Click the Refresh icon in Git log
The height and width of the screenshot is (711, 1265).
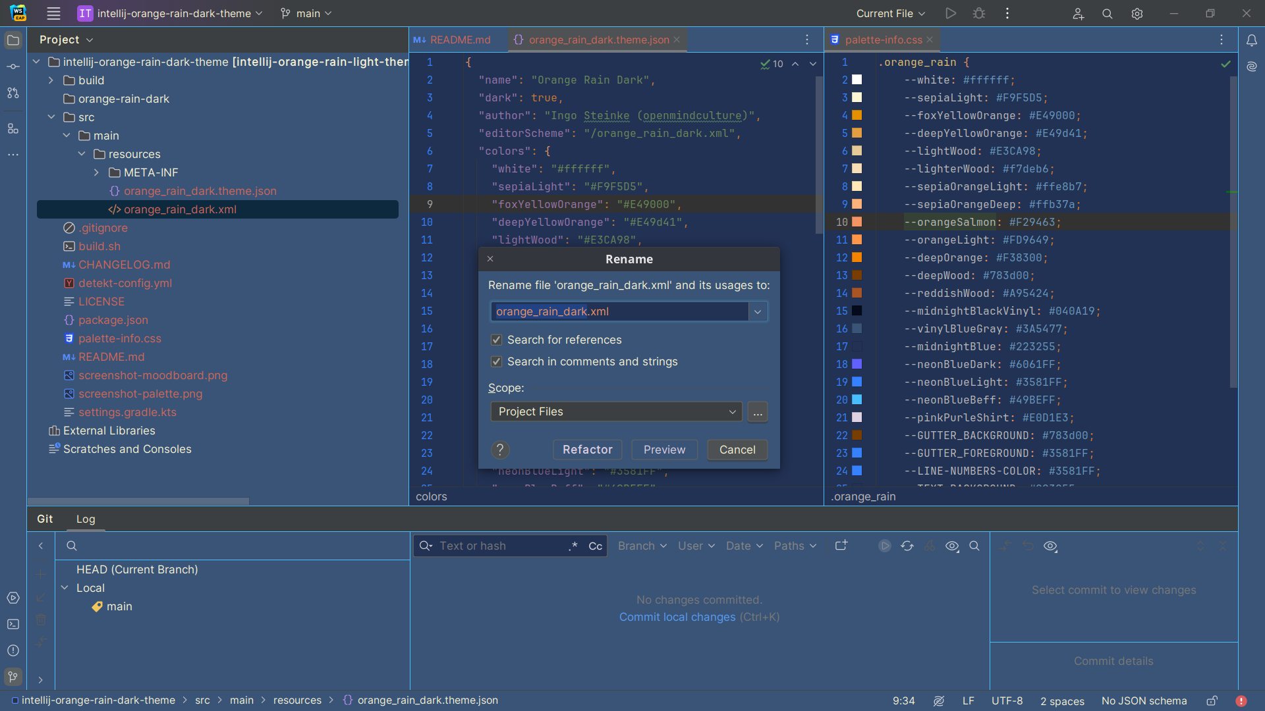pyautogui.click(x=907, y=546)
